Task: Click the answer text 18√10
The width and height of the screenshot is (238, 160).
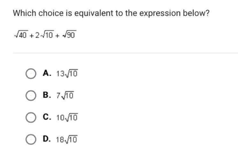Action: (67, 139)
